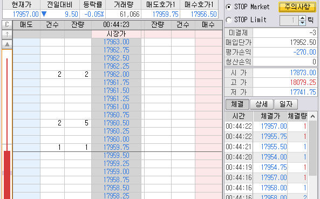Click the 체결가 column header
This screenshot has height=199, width=320.
[270, 116]
